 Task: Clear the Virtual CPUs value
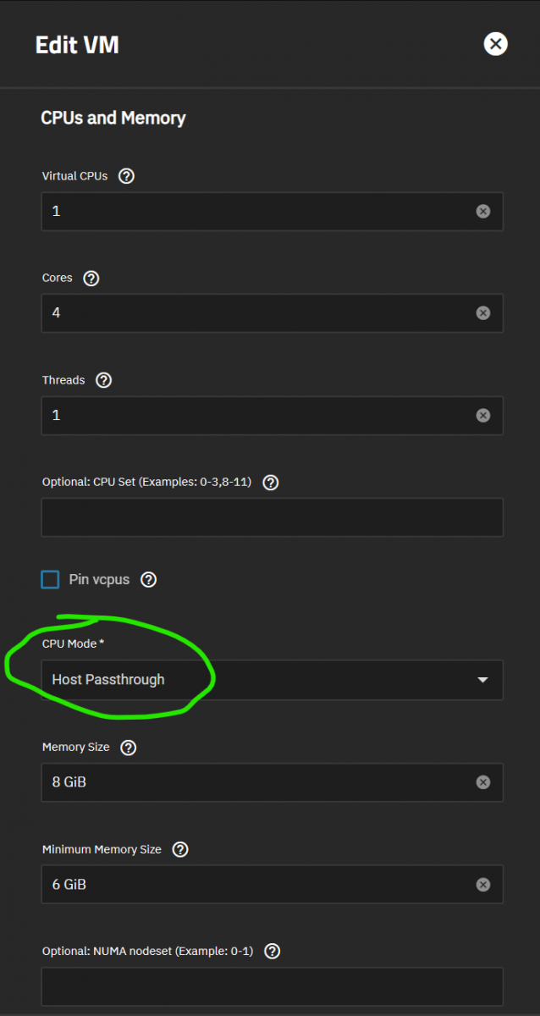click(x=483, y=211)
